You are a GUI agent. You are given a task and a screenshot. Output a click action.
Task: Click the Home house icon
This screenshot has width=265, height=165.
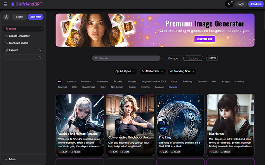pyautogui.click(x=6, y=29)
